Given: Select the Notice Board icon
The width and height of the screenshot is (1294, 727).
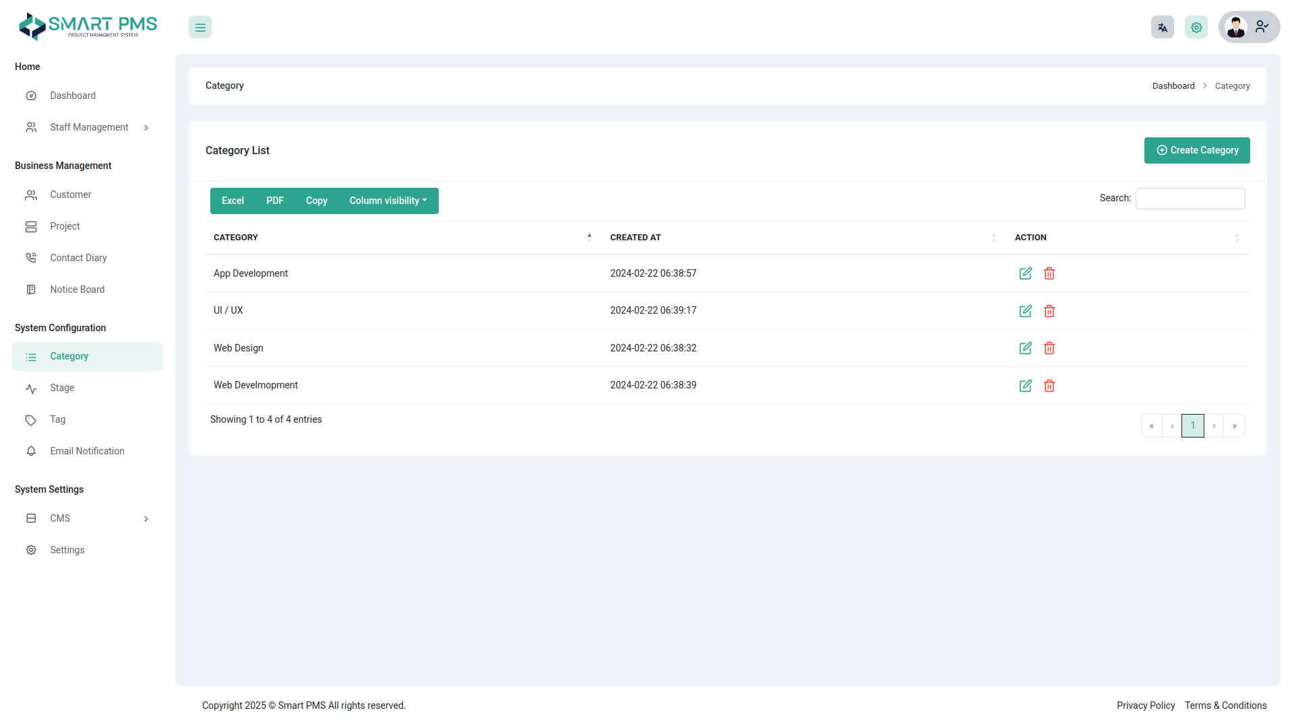Looking at the screenshot, I should click(x=31, y=289).
